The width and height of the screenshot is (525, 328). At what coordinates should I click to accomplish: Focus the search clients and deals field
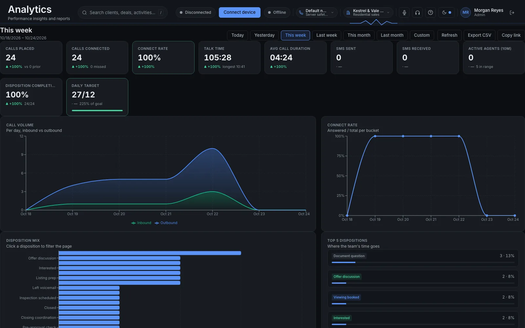click(x=123, y=12)
